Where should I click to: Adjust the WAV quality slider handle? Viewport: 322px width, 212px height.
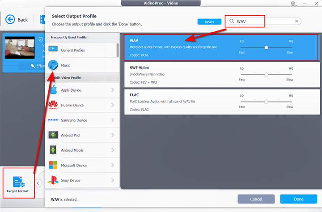[266, 47]
